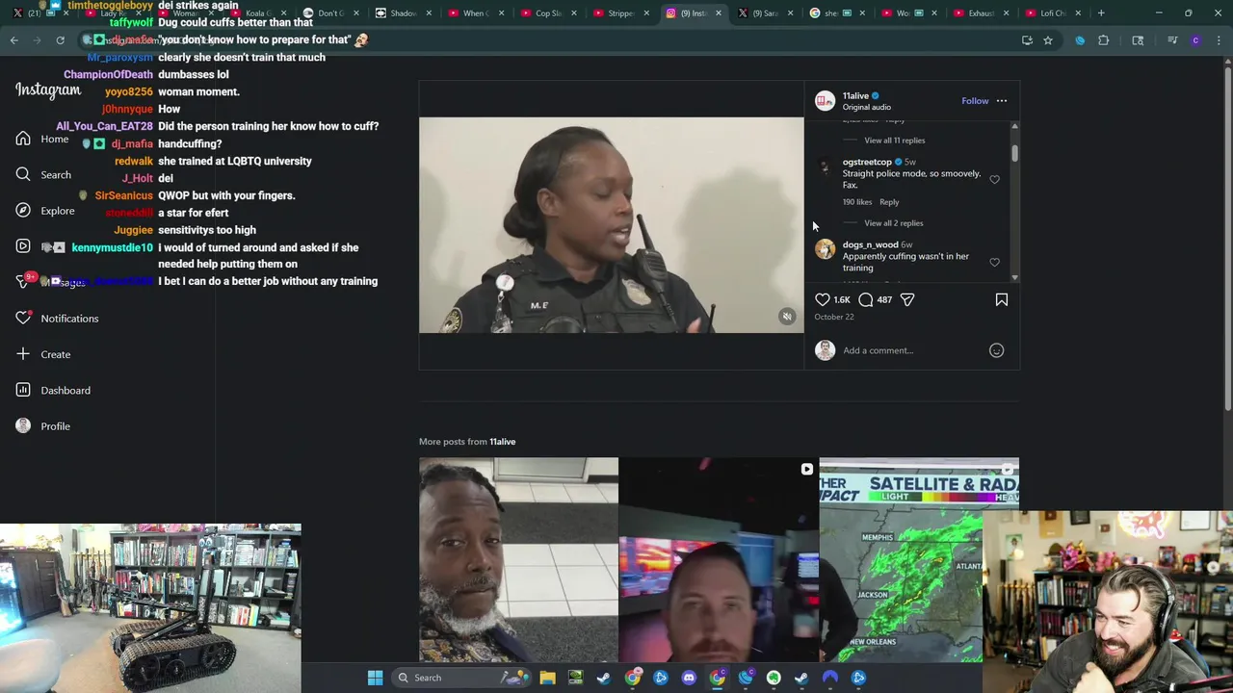Open Evernote from the taskbar

coord(774,678)
